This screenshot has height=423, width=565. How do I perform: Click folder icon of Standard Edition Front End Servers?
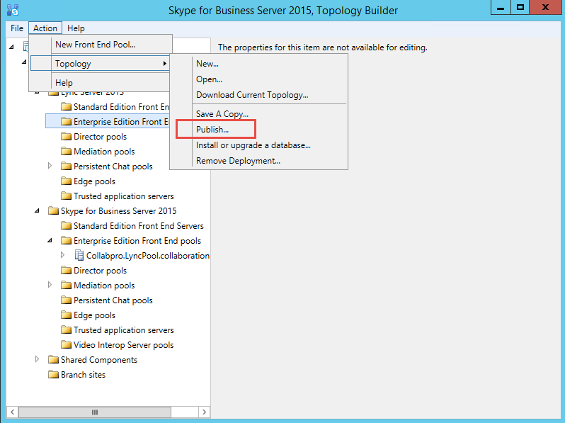[x=66, y=226]
